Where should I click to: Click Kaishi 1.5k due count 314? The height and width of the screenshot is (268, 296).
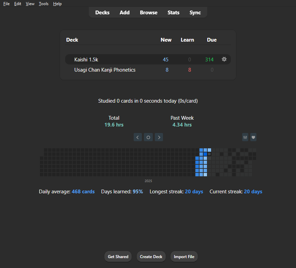tap(209, 59)
